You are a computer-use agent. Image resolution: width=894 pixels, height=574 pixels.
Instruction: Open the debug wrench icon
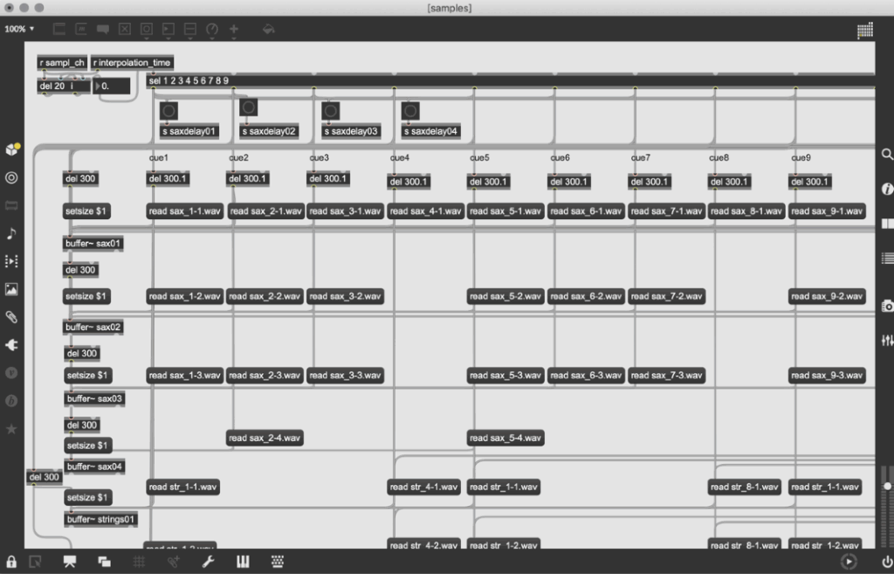[x=208, y=562]
